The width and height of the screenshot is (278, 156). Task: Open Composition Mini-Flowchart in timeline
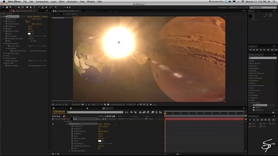tap(126, 112)
